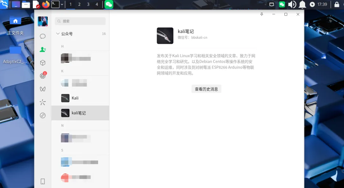Click inside the 搜索 search field
Screen dimensions: 344x188
pos(80,21)
